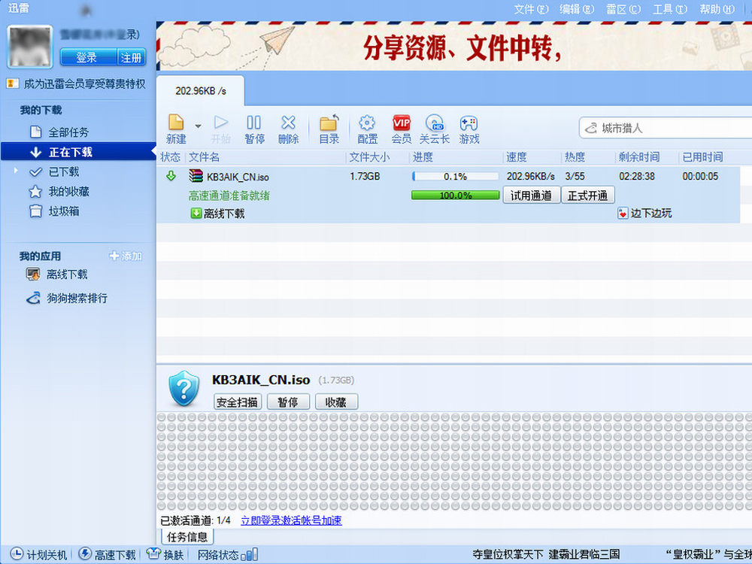Click 边下边玩 in the task row
The height and width of the screenshot is (564, 752).
[x=645, y=214]
